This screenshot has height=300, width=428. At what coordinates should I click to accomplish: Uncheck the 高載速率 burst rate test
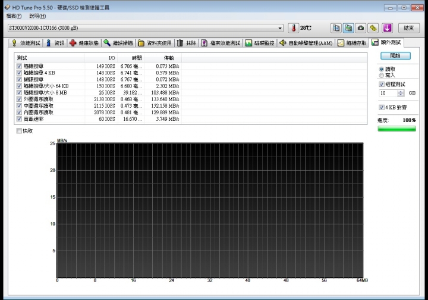coord(19,119)
